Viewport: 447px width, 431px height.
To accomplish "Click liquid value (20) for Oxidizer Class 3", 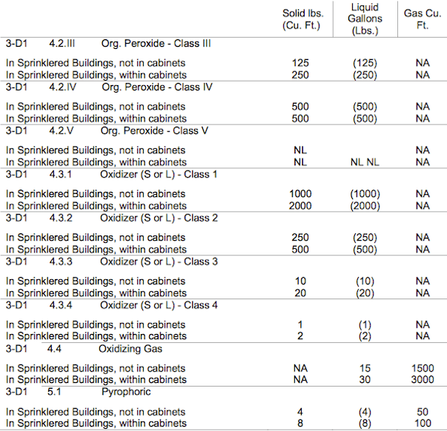I will coord(365,293).
